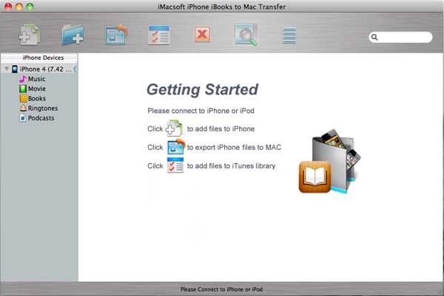Click the text 'to add files to iTunes library'
Viewport: 444px width, 296px height.
[232, 166]
